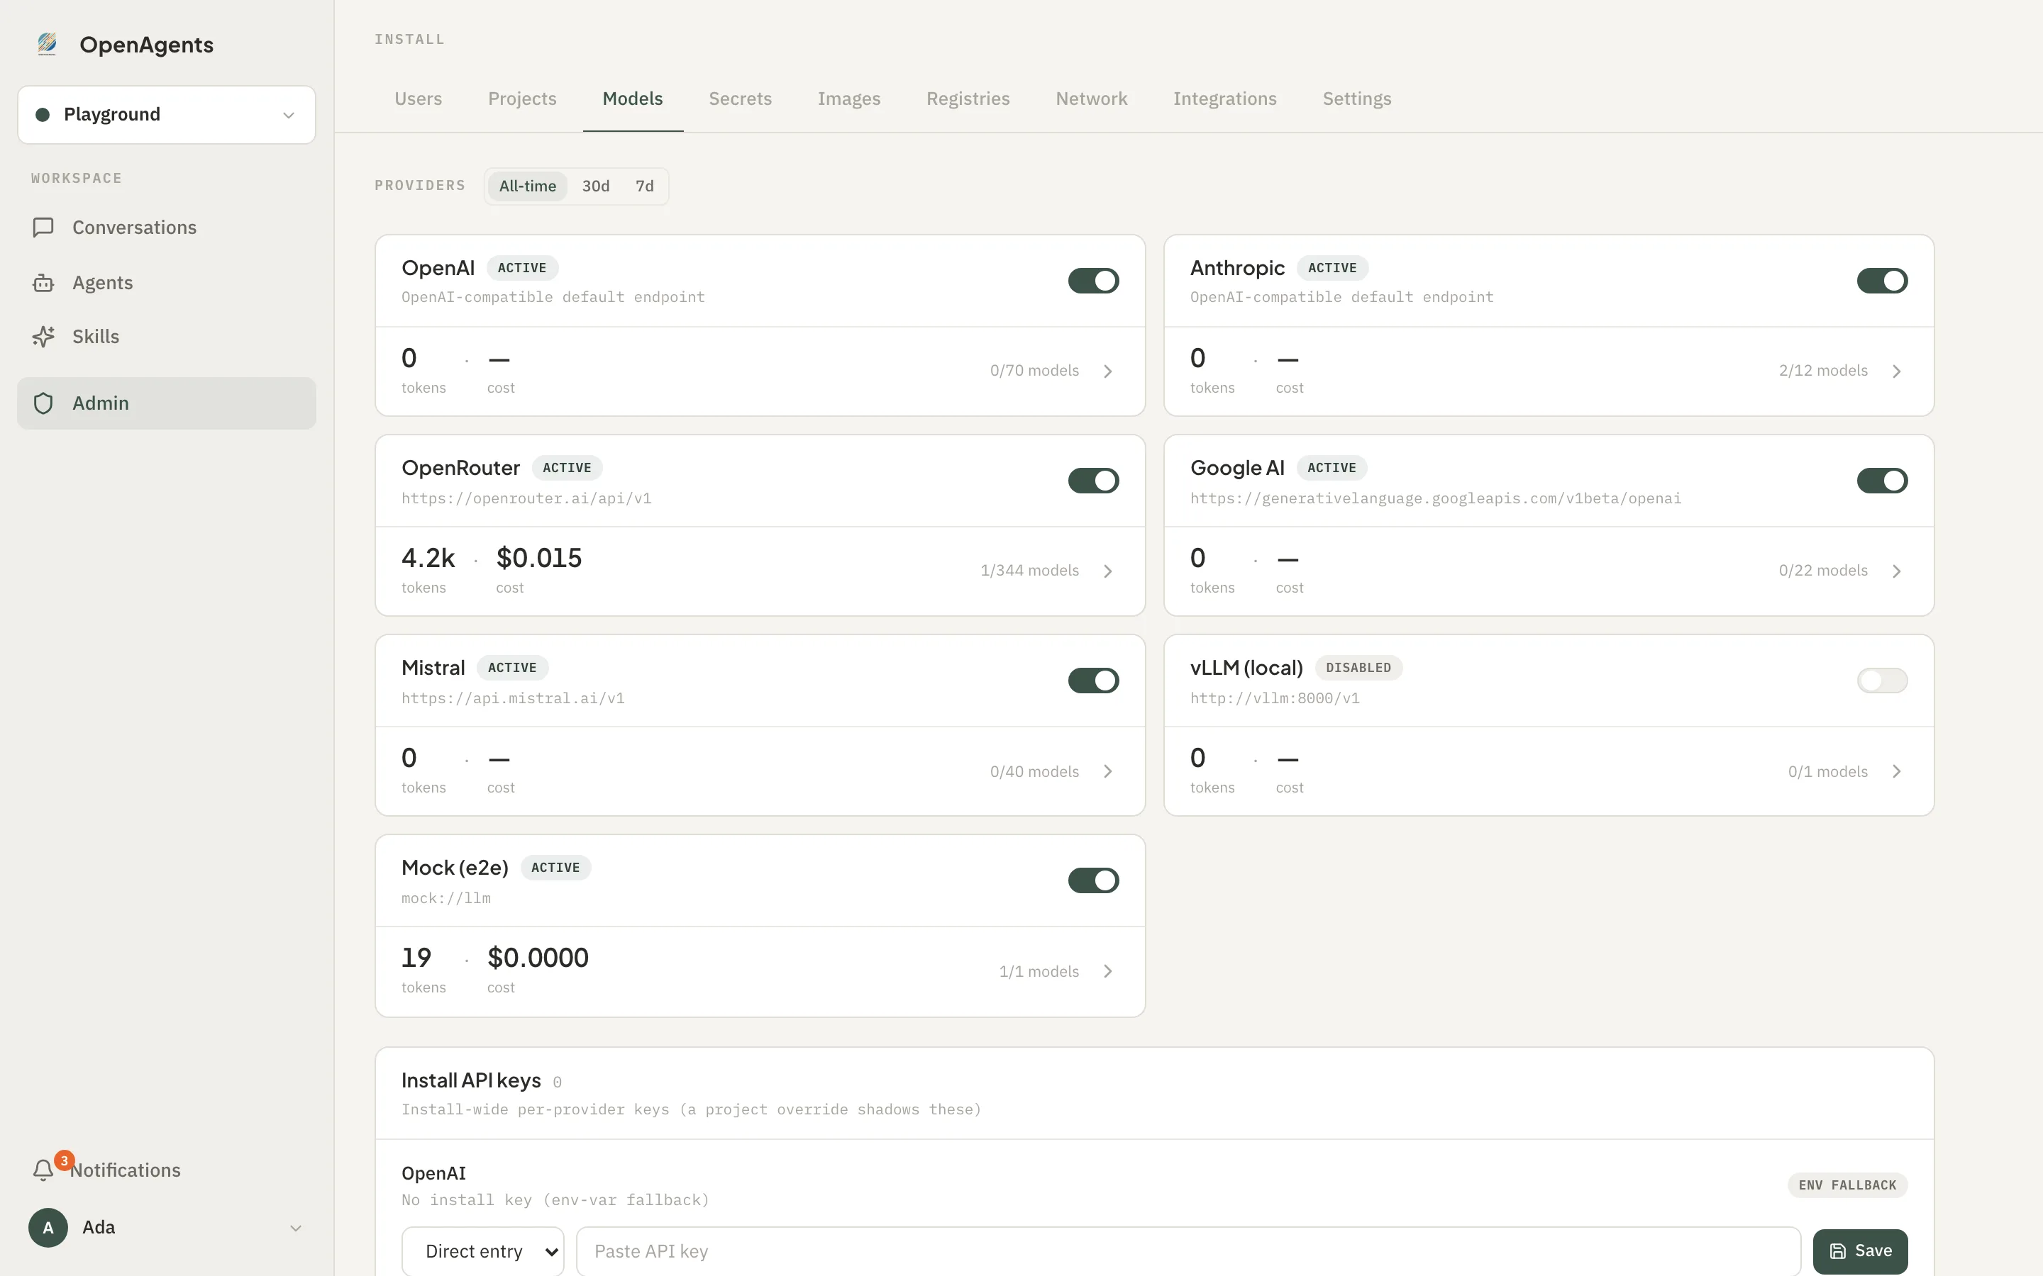This screenshot has width=2043, height=1276.
Task: Open Agents in sidebar
Action: 166,283
